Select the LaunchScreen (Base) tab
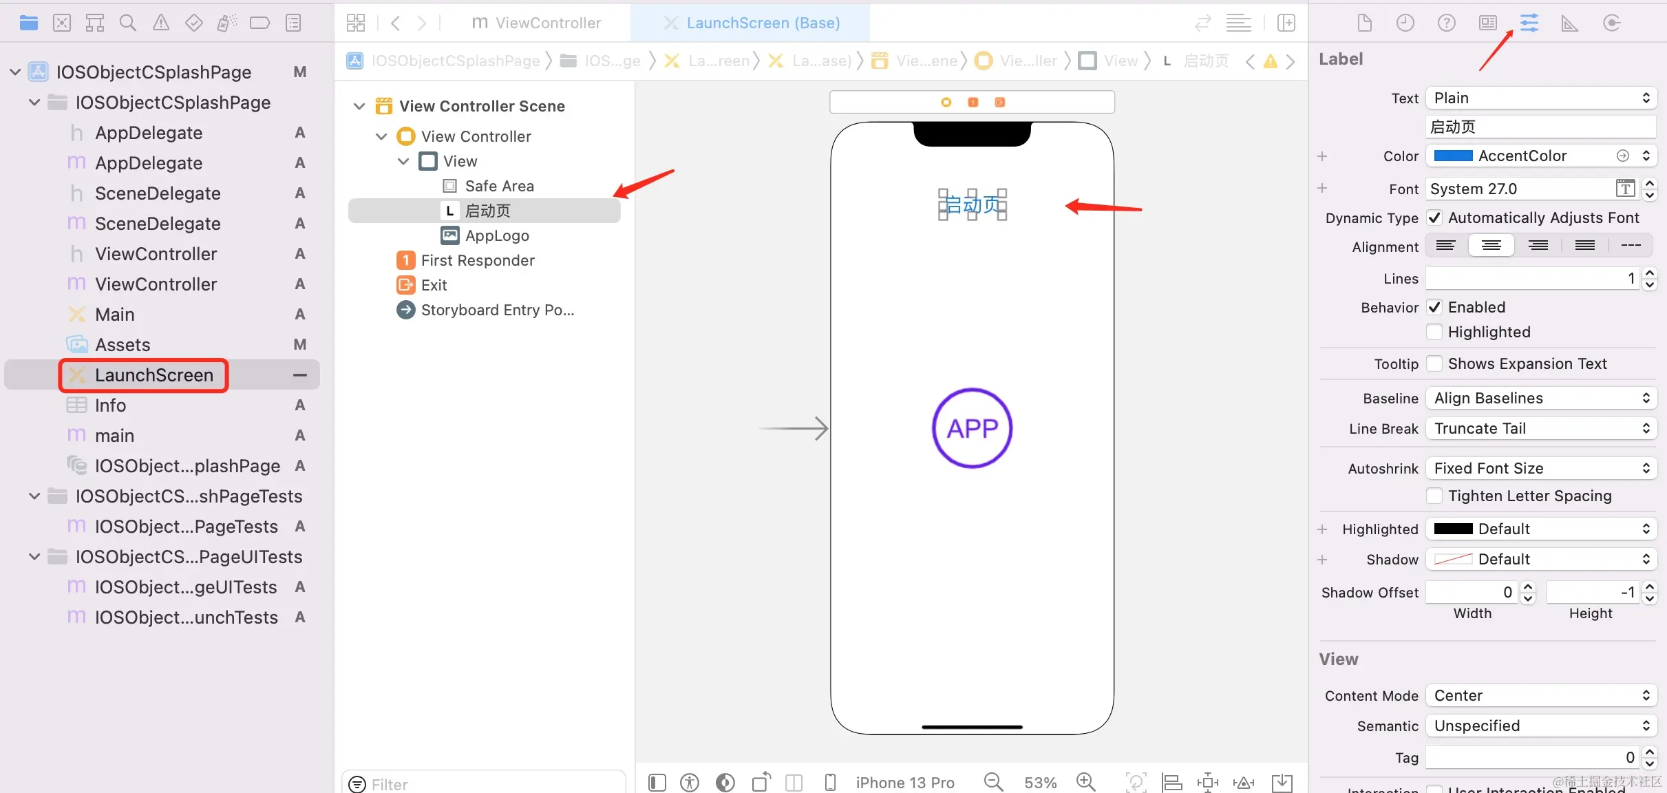This screenshot has height=793, width=1667. pos(752,23)
